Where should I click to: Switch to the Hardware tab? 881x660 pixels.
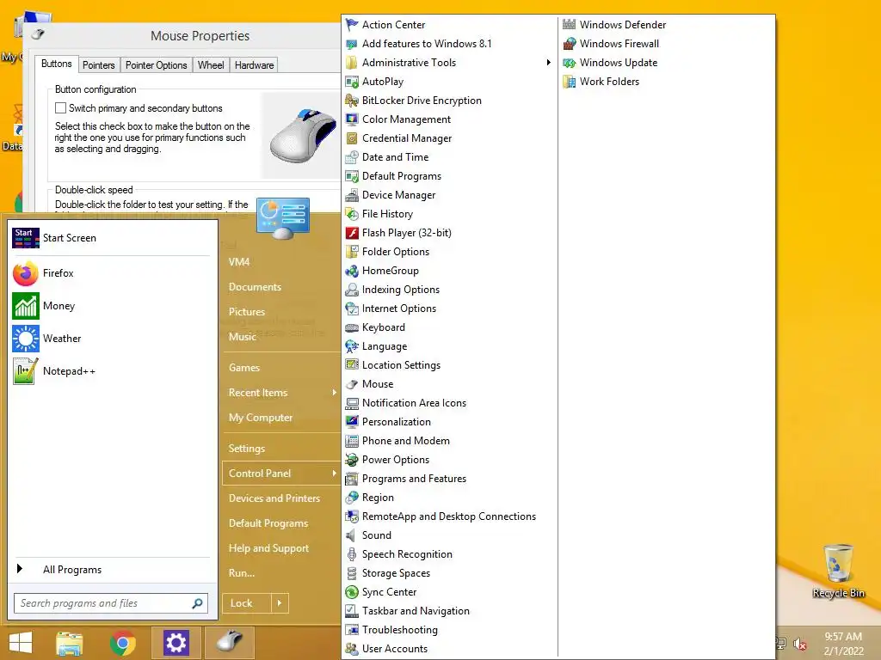(254, 65)
